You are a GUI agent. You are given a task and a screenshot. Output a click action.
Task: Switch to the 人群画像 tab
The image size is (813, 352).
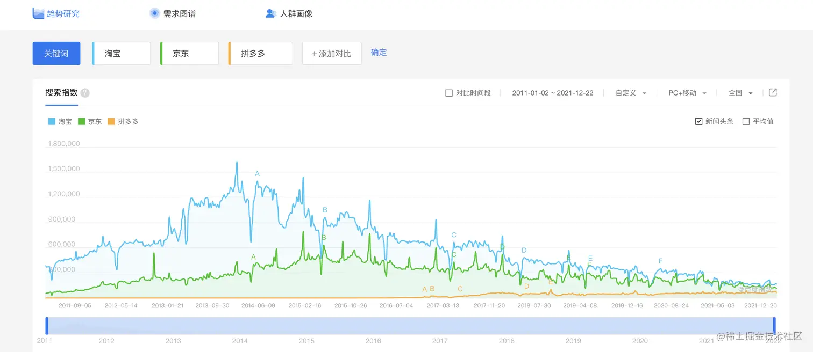289,13
